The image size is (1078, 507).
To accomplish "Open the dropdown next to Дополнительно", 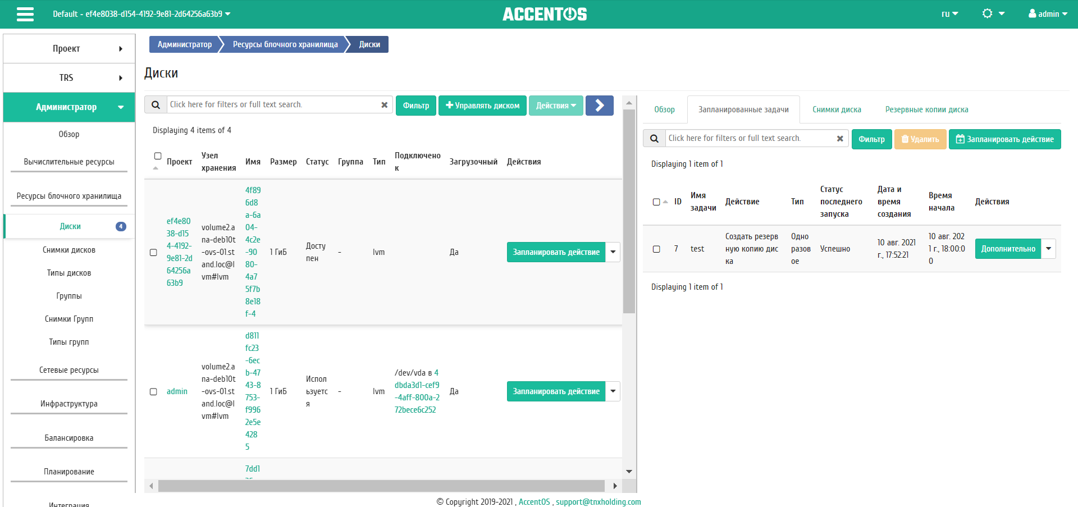I will [x=1048, y=249].
